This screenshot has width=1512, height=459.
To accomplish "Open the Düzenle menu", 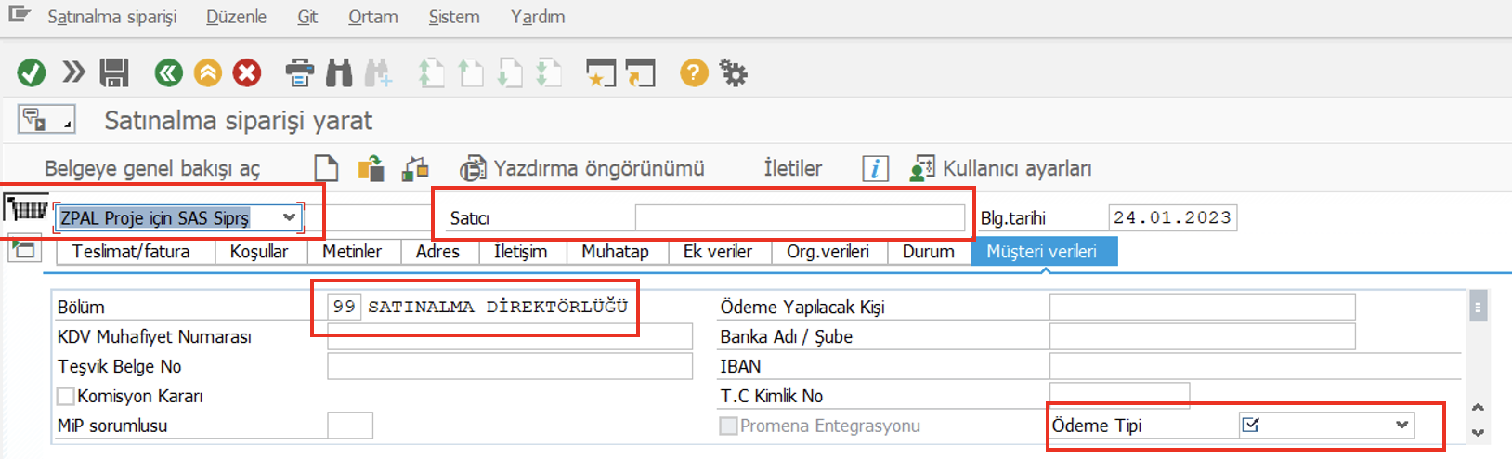I will (x=236, y=17).
